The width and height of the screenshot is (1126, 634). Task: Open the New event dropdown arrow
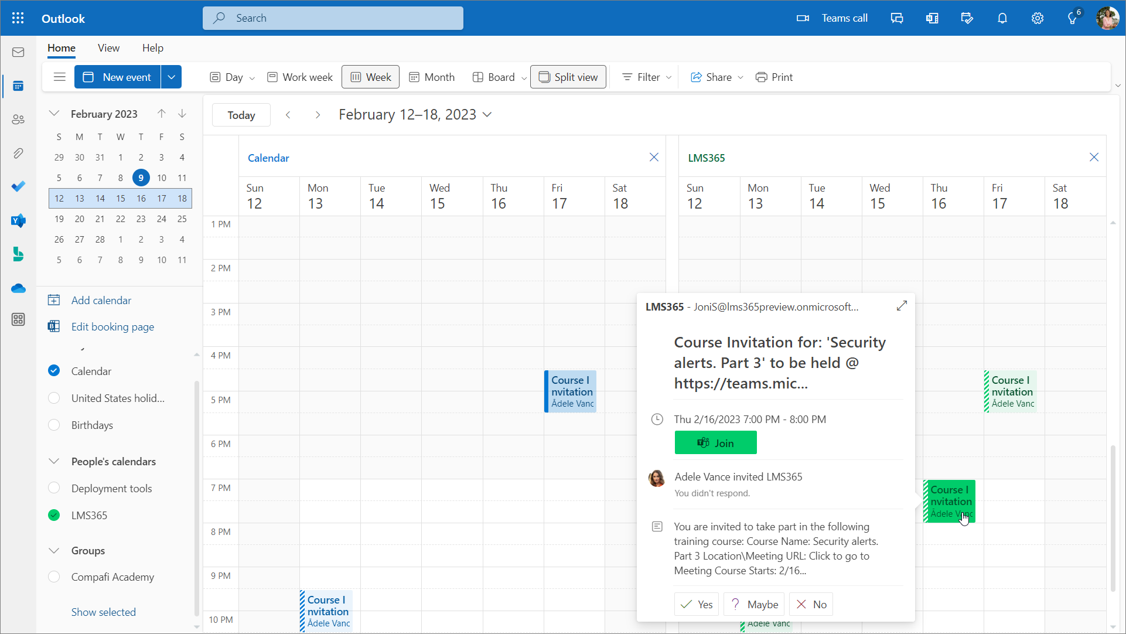(171, 77)
